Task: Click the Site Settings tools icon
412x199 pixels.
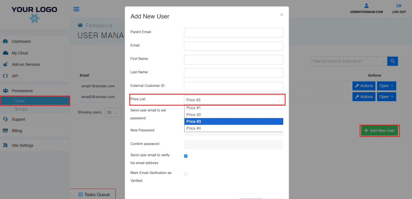Action: (x=5, y=145)
